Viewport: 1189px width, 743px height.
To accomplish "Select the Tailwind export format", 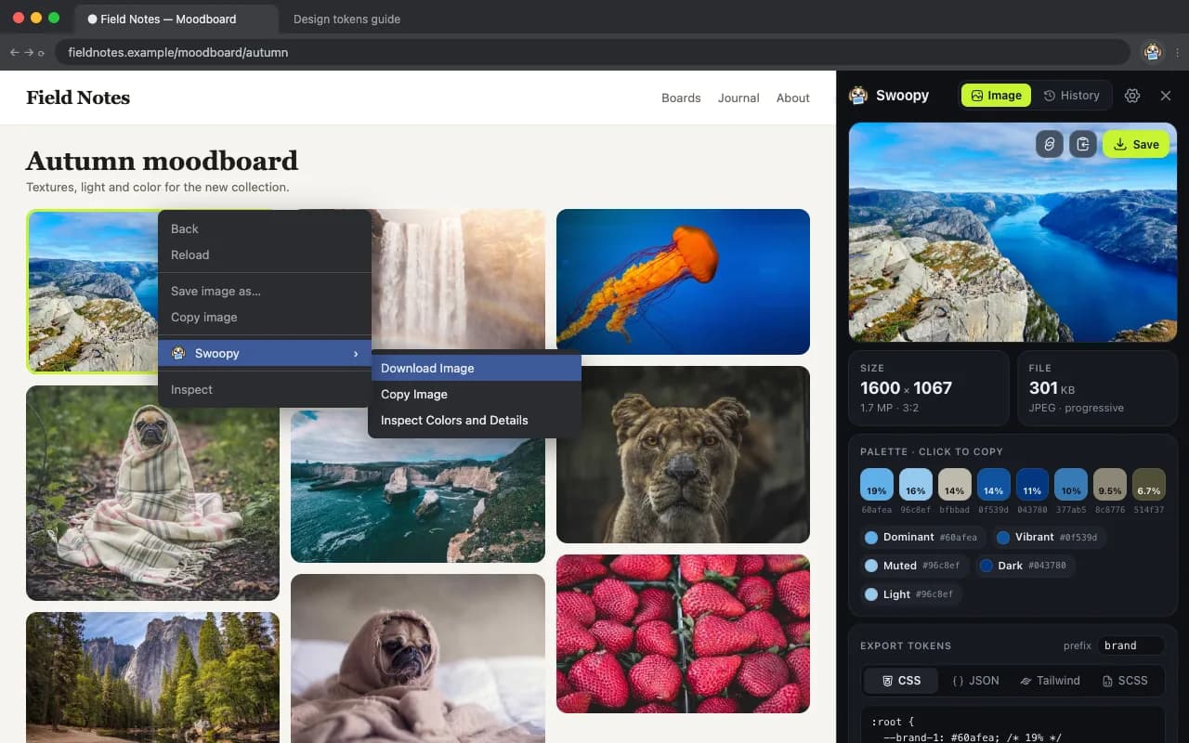I will click(x=1050, y=681).
